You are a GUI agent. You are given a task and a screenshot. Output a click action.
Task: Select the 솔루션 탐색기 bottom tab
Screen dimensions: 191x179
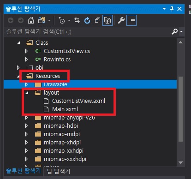pos(23,171)
